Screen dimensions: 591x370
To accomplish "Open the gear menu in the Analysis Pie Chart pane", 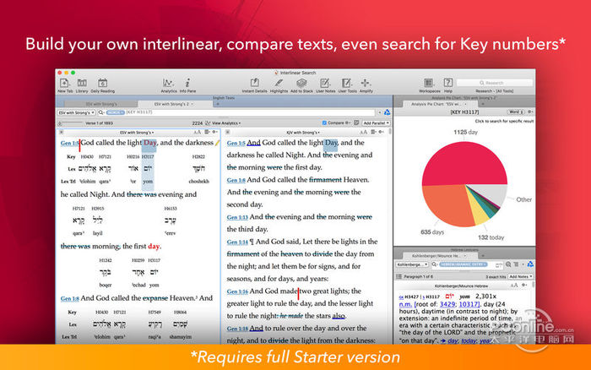I will 529,112.
